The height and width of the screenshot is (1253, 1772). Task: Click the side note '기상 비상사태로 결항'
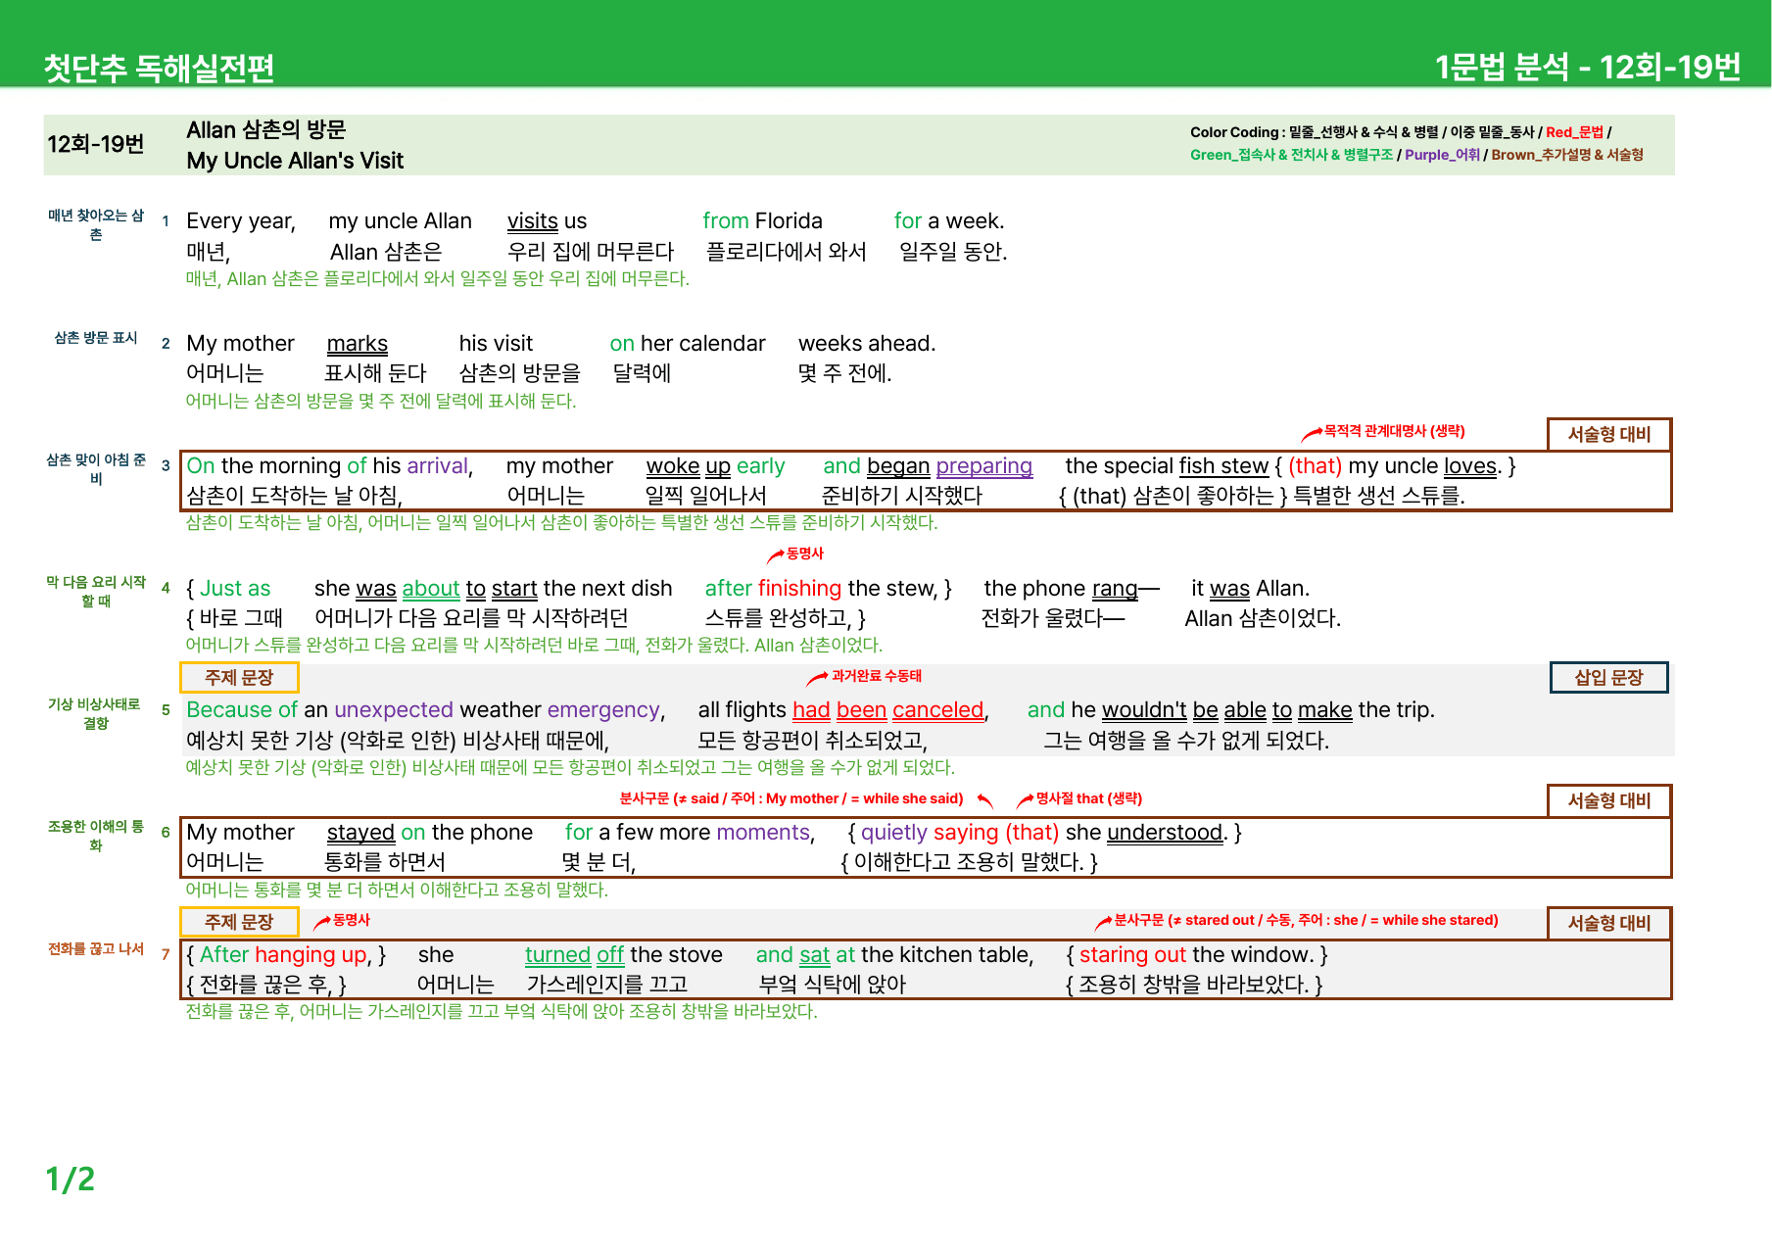[x=96, y=713]
